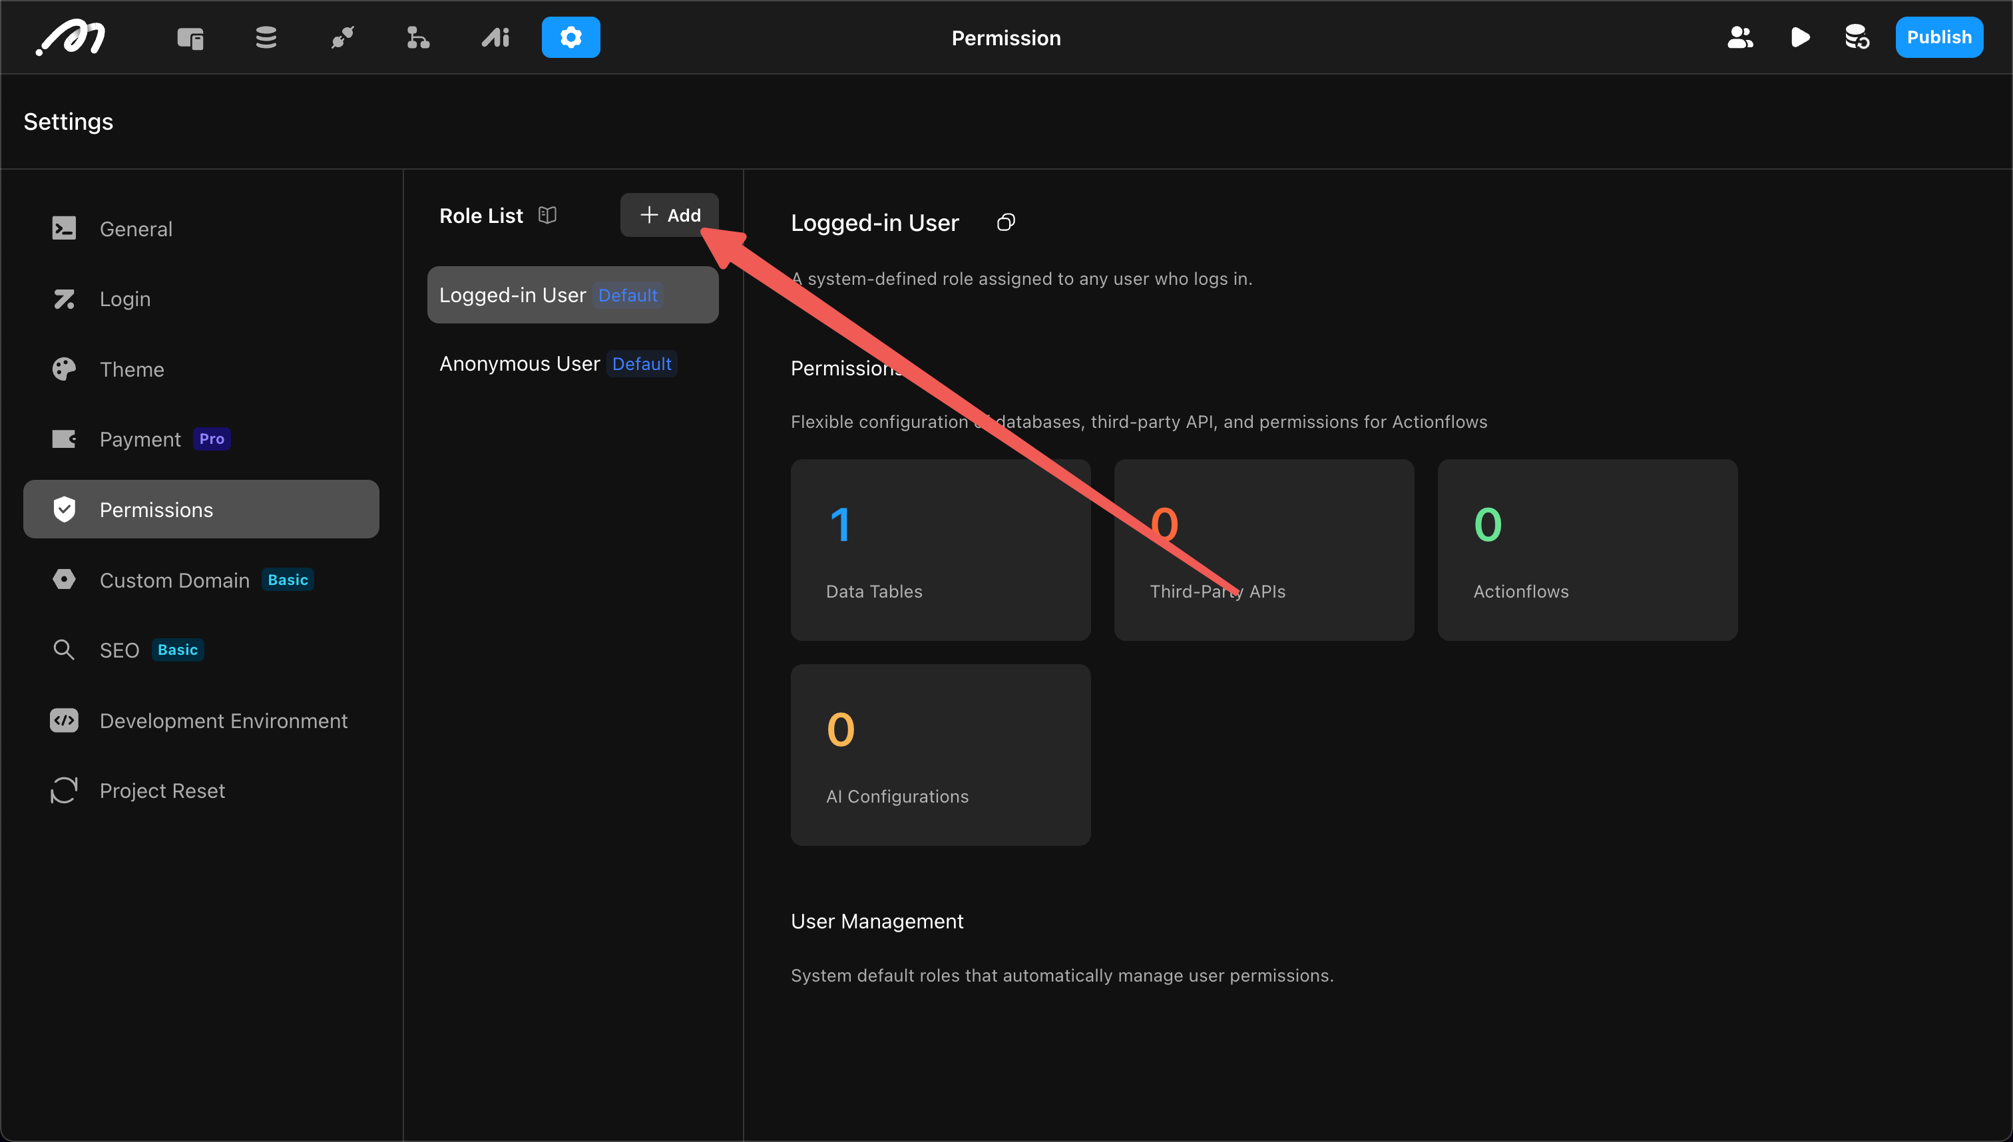Click the Permission page title
Screen dimensions: 2013x1142
point(1006,38)
